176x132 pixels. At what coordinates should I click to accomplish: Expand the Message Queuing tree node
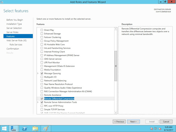click(x=38, y=73)
